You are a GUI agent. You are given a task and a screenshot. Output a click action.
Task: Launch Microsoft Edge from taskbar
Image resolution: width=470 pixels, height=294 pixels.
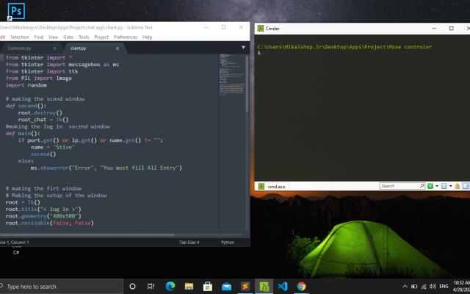pyautogui.click(x=170, y=287)
